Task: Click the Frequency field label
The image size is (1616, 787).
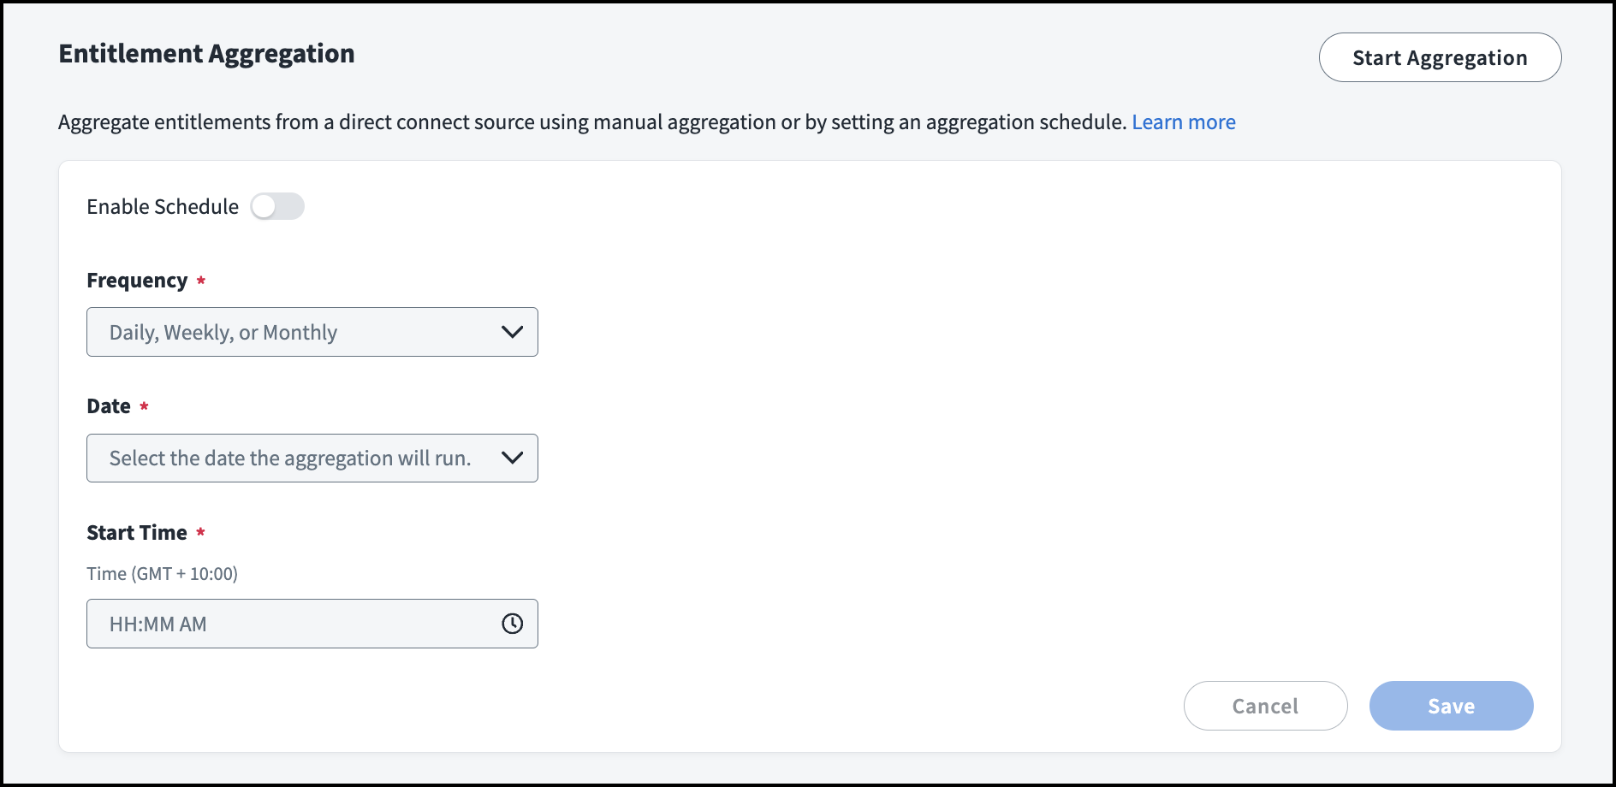Action: pos(137,281)
